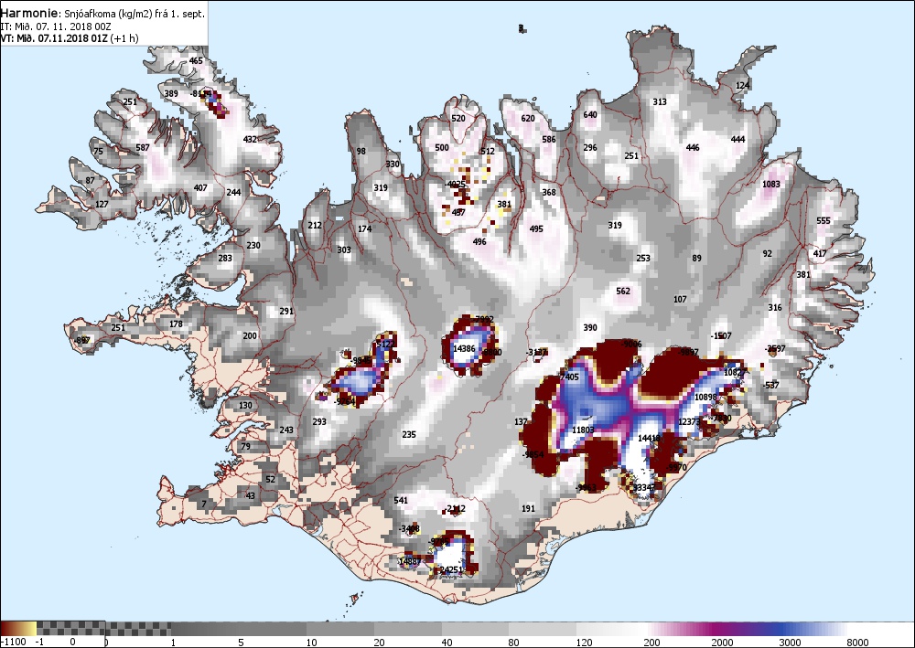Click the value 389 on the map
The height and width of the screenshot is (648, 915).
171,93
